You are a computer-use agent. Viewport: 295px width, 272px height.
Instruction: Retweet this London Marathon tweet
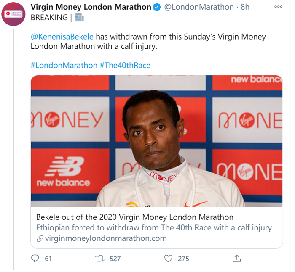click(100, 259)
